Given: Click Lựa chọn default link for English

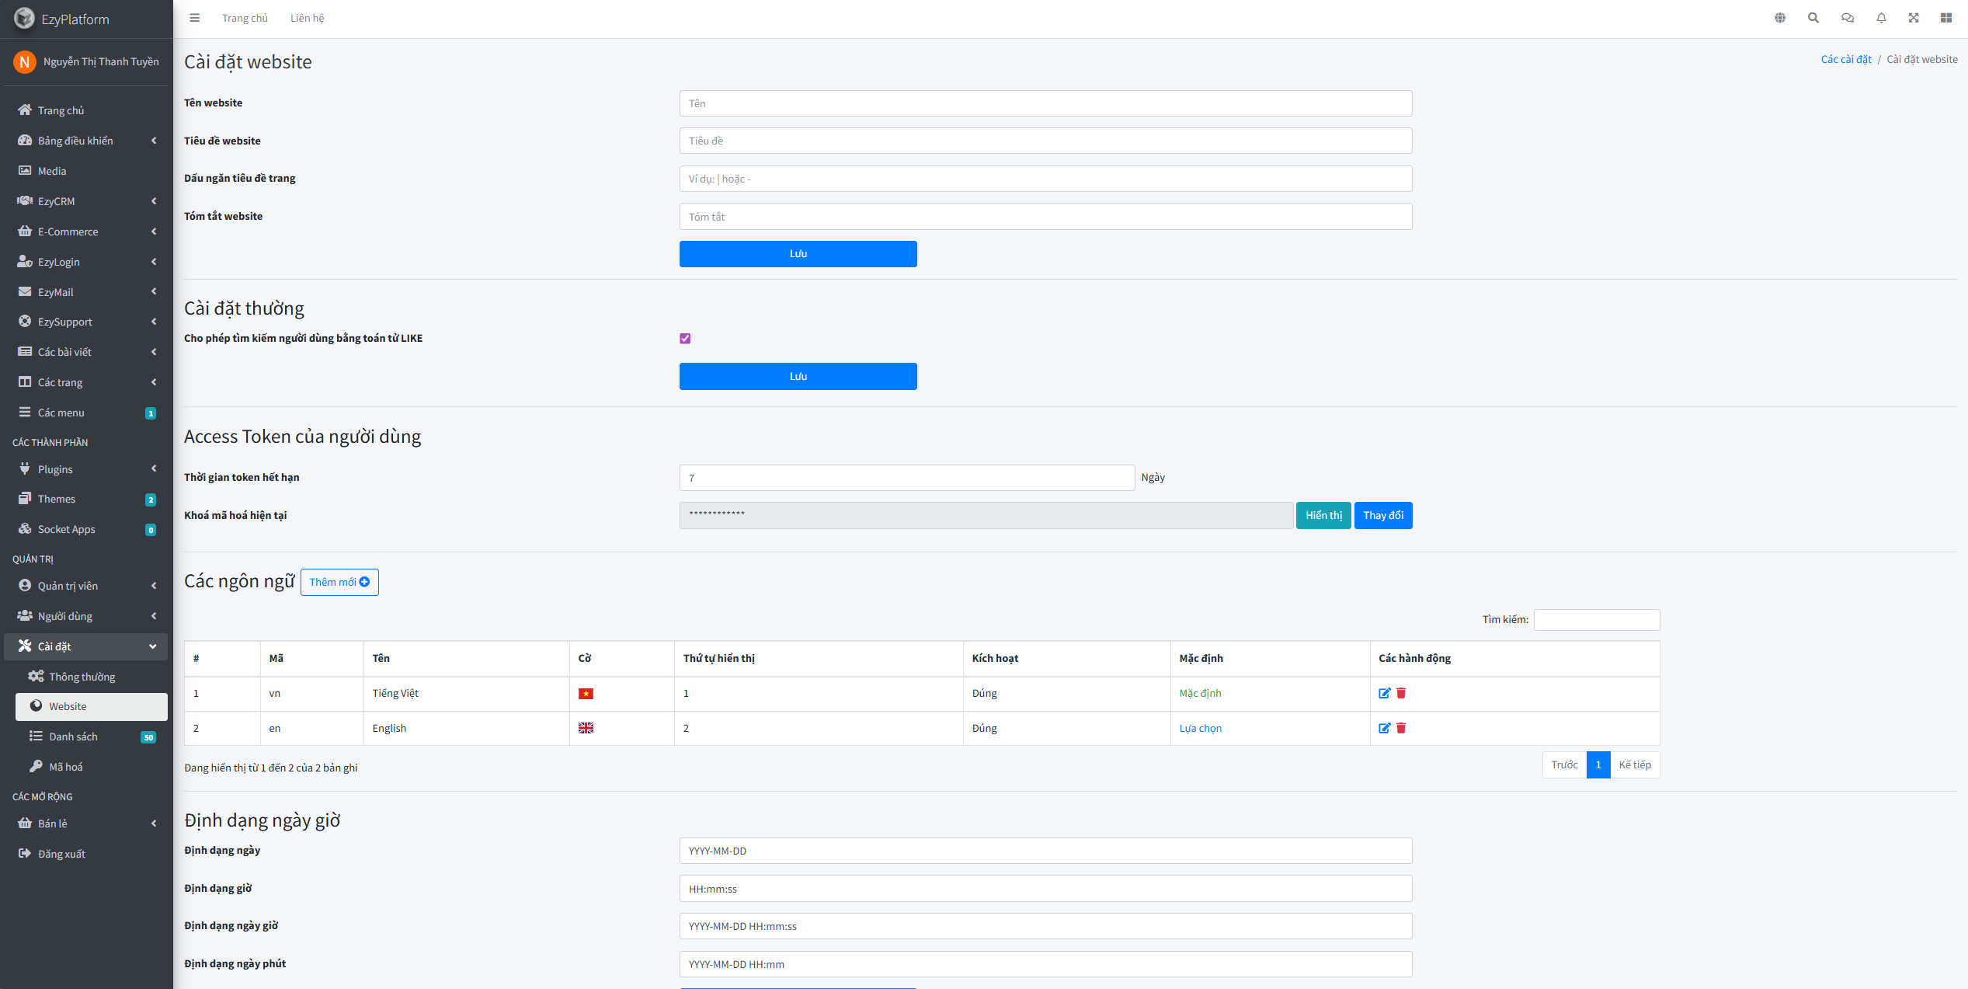Looking at the screenshot, I should click(1200, 728).
